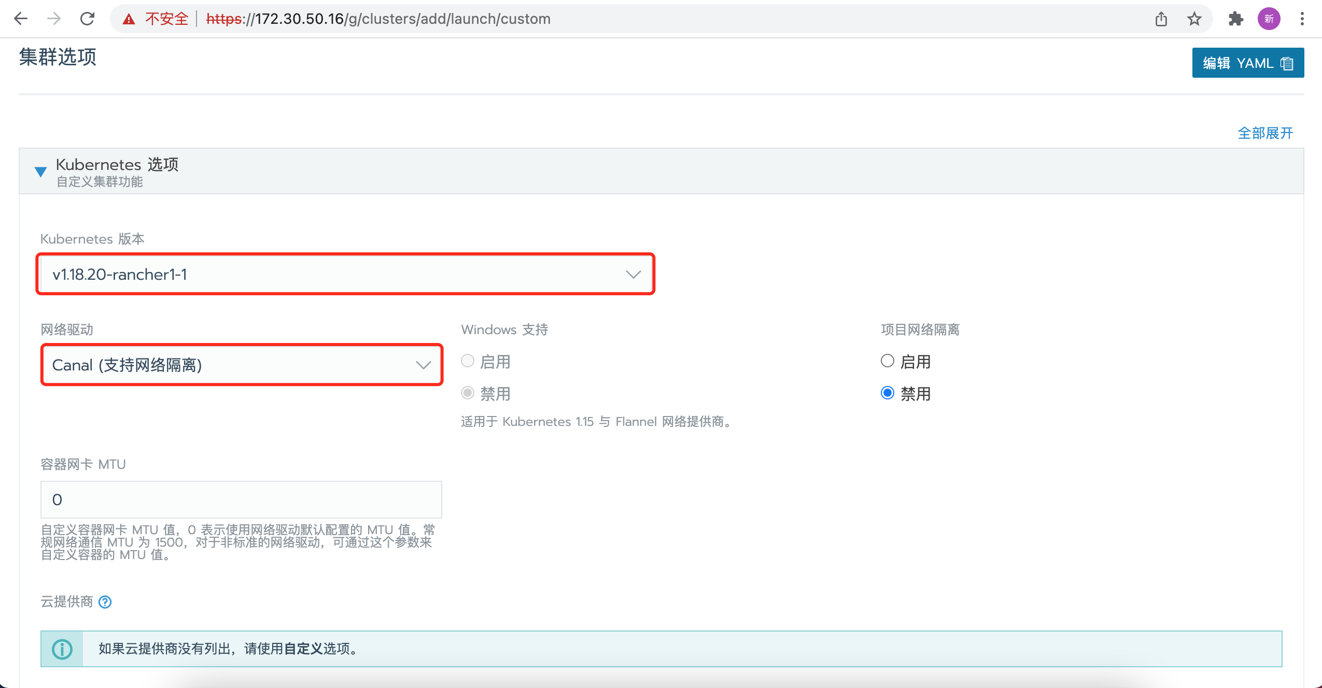The width and height of the screenshot is (1322, 688).
Task: Select disable for project network isolation
Action: (888, 393)
